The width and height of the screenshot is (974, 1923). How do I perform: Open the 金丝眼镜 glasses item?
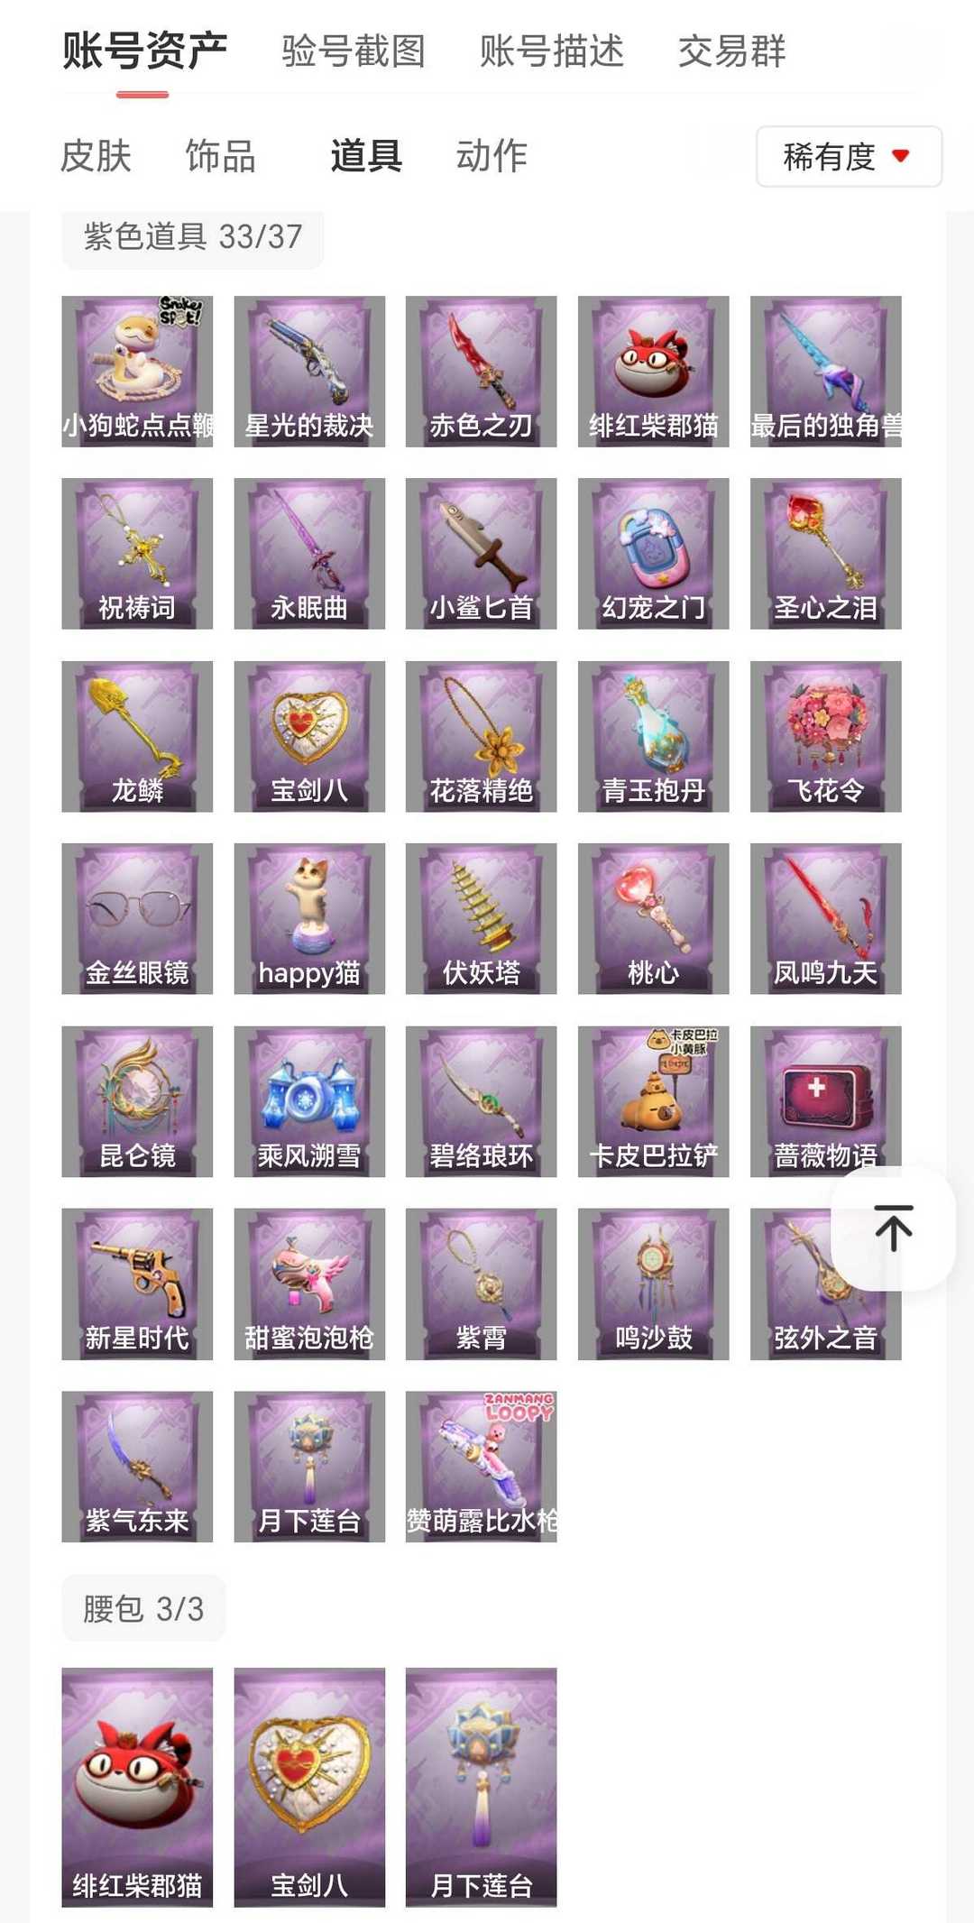tap(137, 919)
